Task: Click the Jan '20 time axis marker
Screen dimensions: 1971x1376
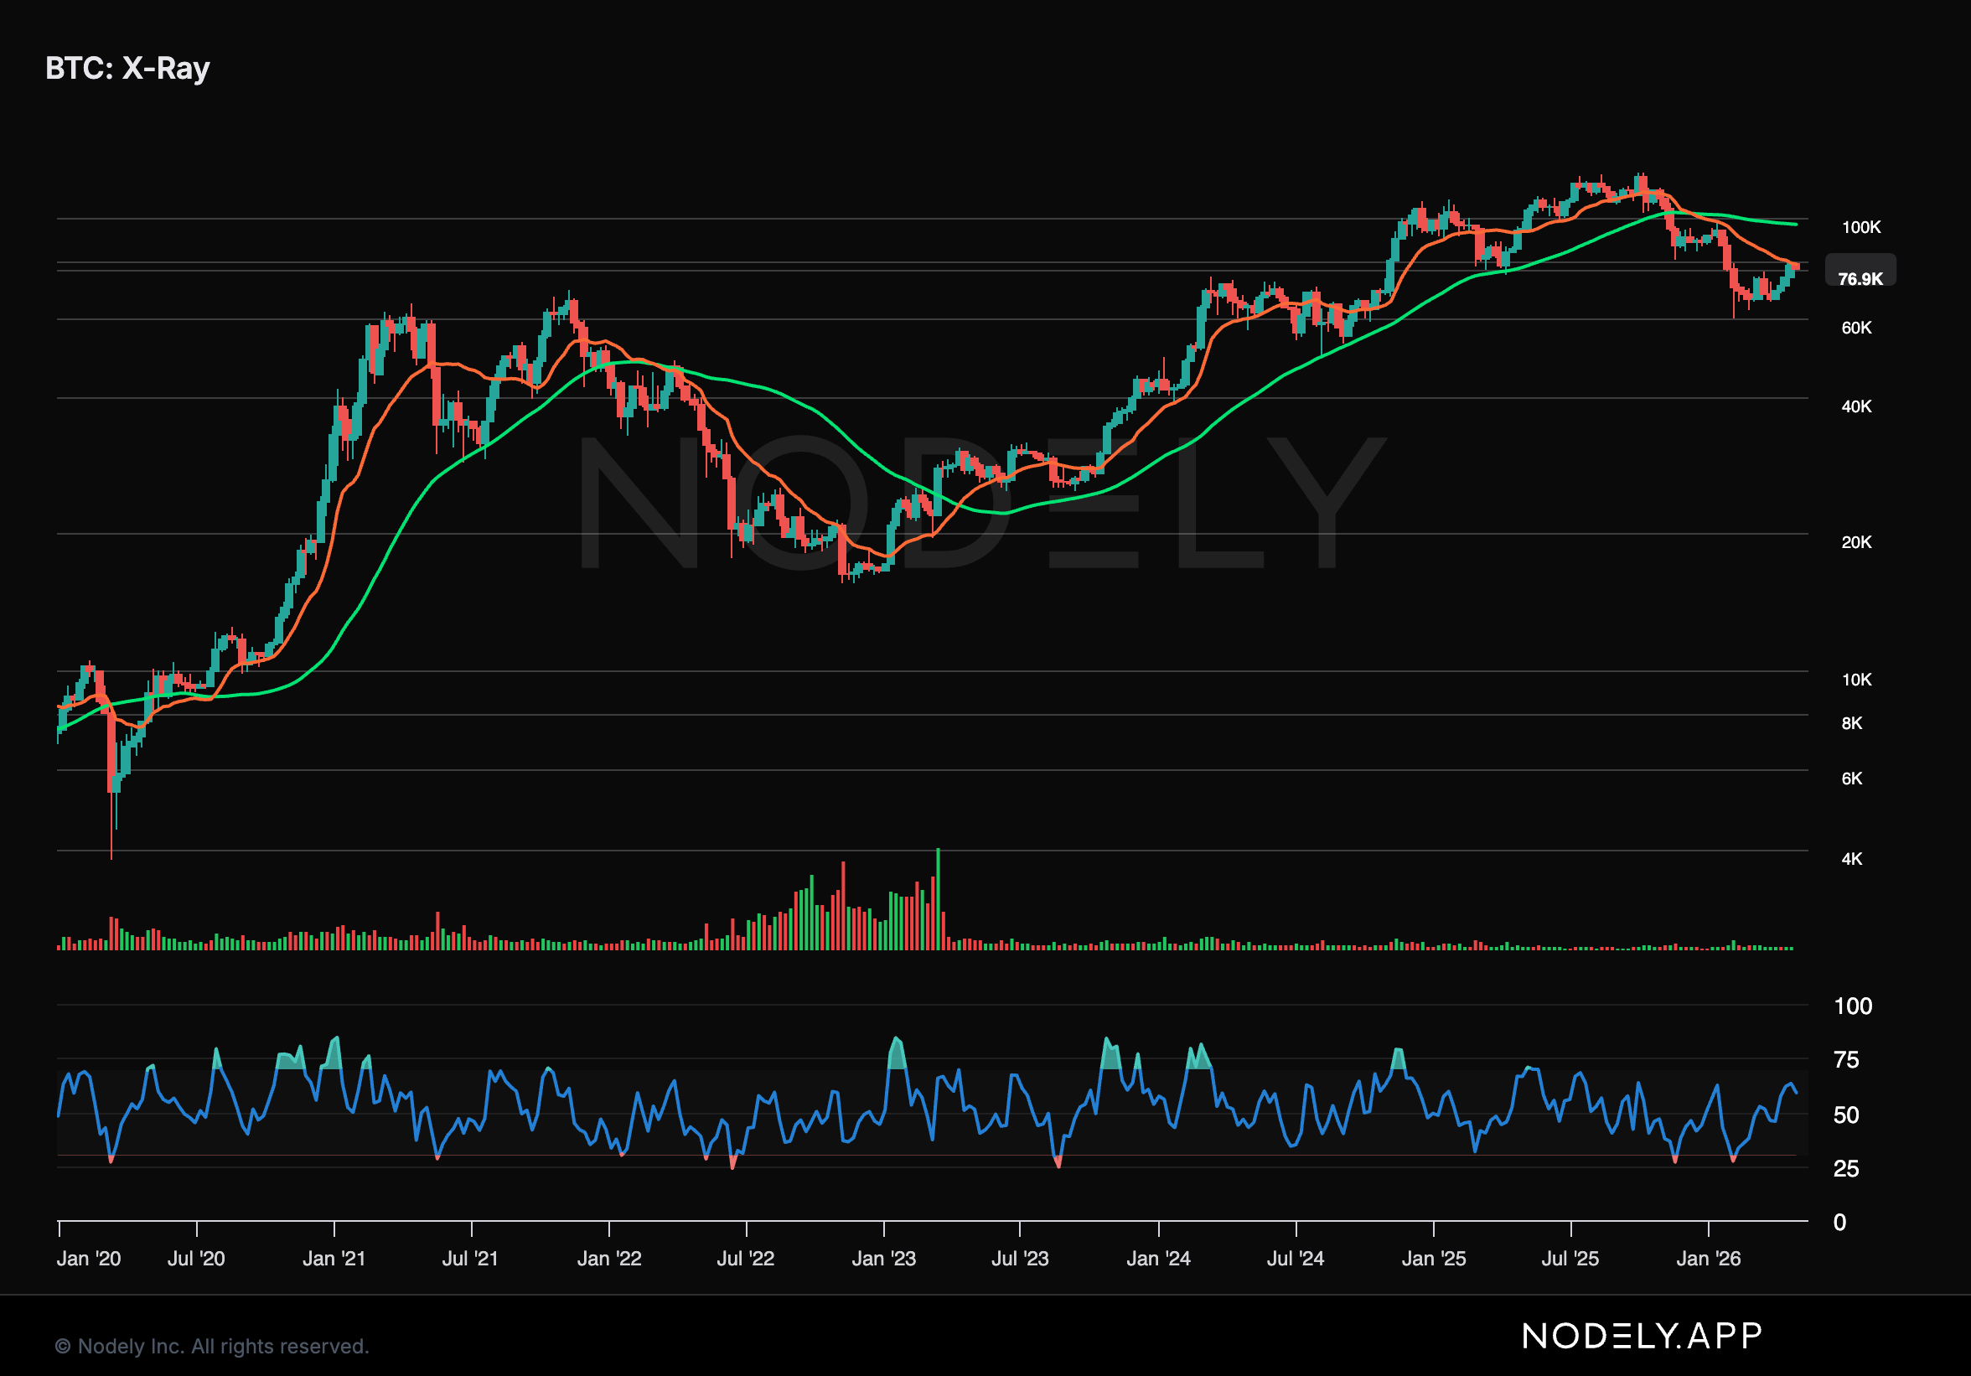Action: click(89, 1259)
